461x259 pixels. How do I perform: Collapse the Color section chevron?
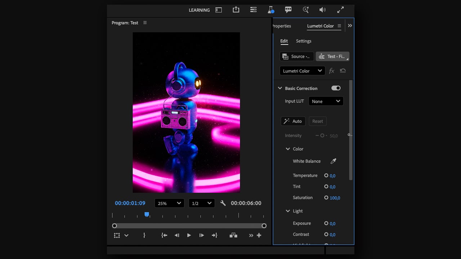[x=288, y=149]
